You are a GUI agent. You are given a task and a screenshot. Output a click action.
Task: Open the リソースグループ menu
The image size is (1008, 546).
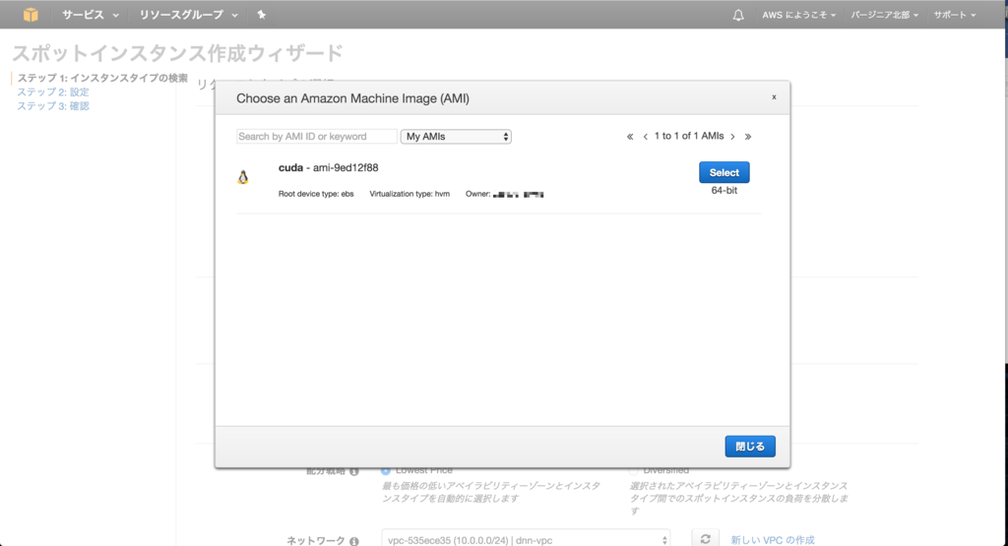[x=188, y=15]
